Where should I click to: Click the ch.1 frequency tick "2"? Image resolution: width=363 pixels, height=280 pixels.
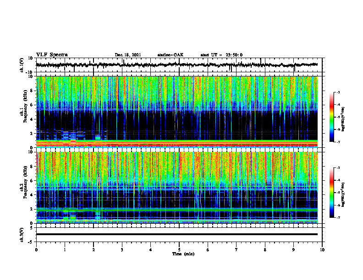[x=32, y=134]
